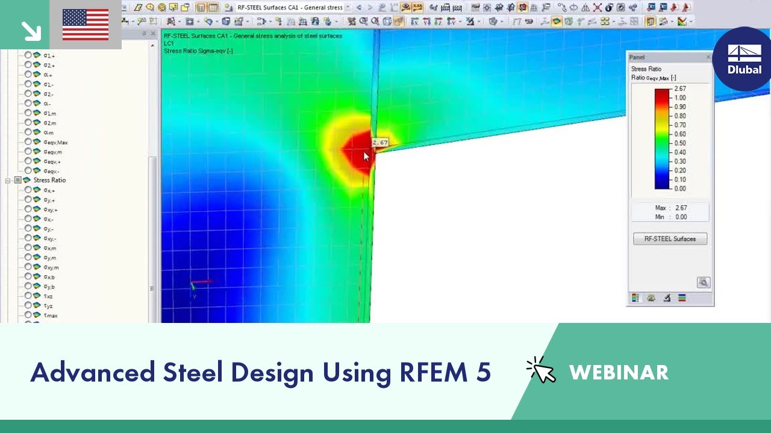Go to previous result case arrow
This screenshot has width=771, height=433.
click(359, 8)
